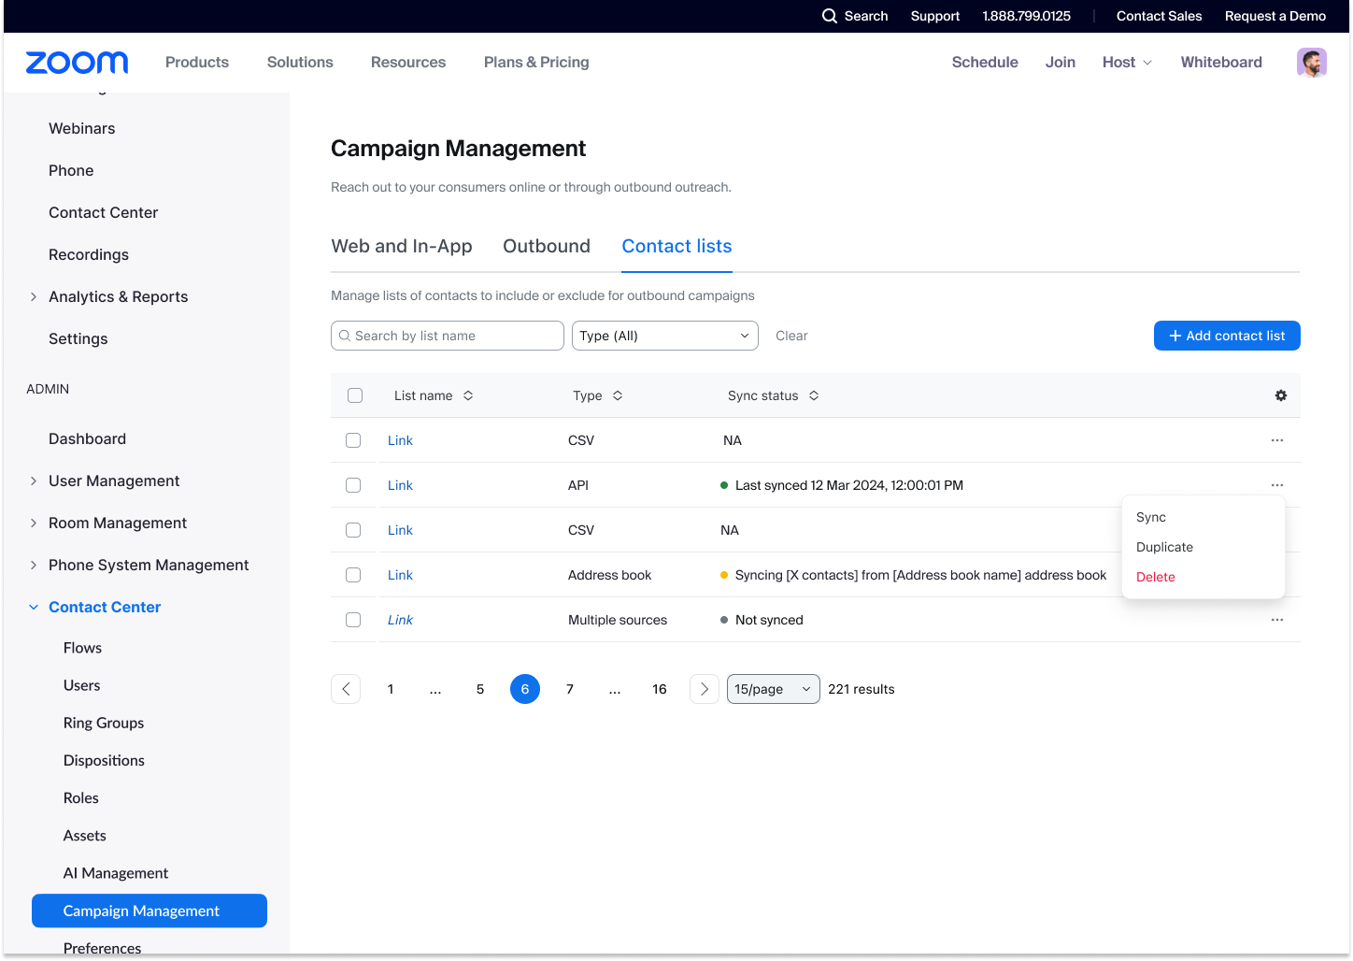Open Products in top navigation
Screen dimensions: 1353x961
197,63
